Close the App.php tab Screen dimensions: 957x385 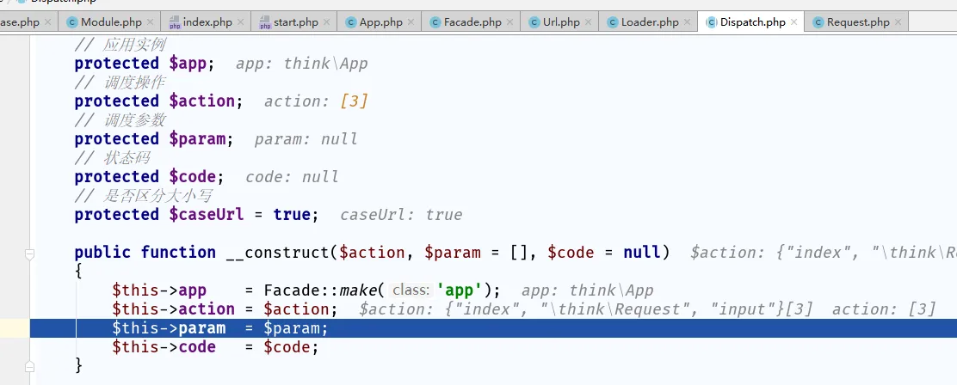coord(412,22)
